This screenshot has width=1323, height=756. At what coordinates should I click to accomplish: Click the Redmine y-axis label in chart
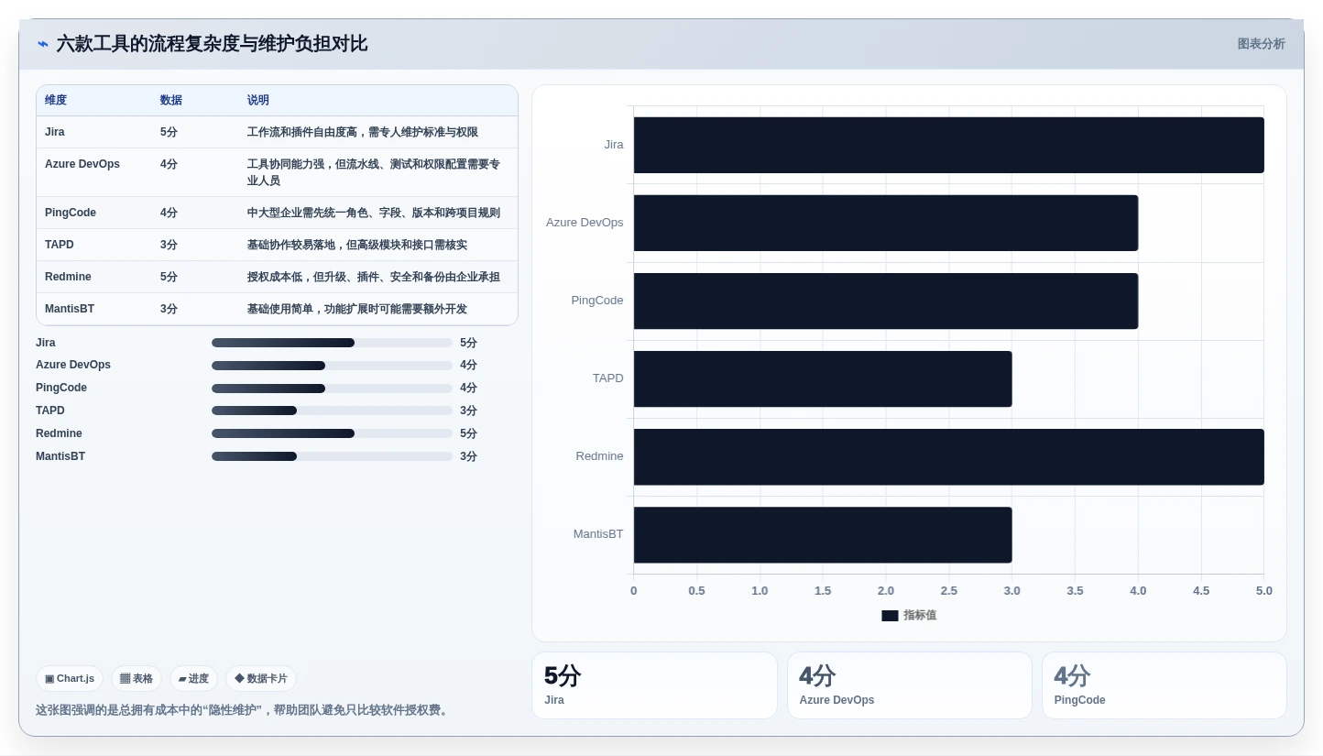[600, 456]
